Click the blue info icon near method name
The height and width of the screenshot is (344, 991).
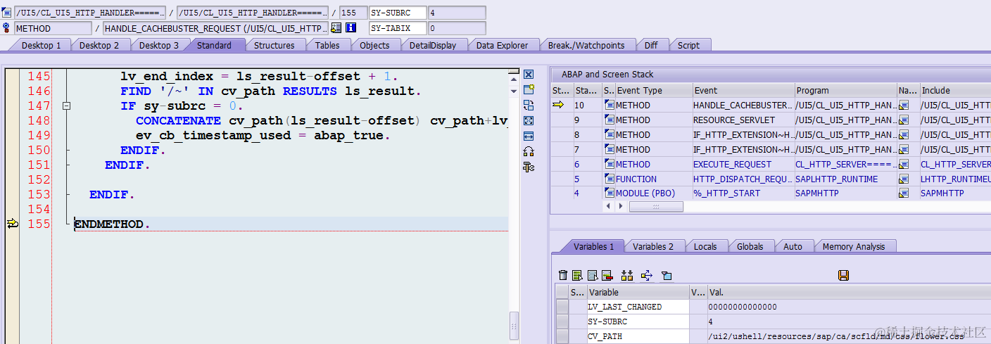tap(351, 28)
